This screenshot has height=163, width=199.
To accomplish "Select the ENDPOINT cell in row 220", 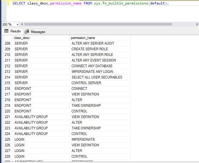I will 41,111.
